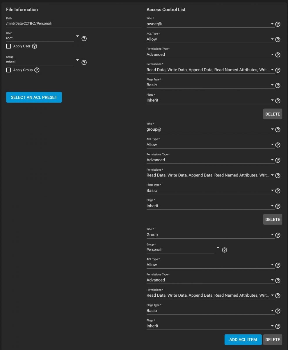Click help icon next to Apply Group
This screenshot has height=350, width=288.
point(37,70)
